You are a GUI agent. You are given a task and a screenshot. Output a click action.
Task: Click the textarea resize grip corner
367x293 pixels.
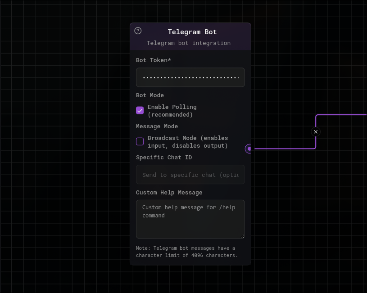click(x=242, y=236)
